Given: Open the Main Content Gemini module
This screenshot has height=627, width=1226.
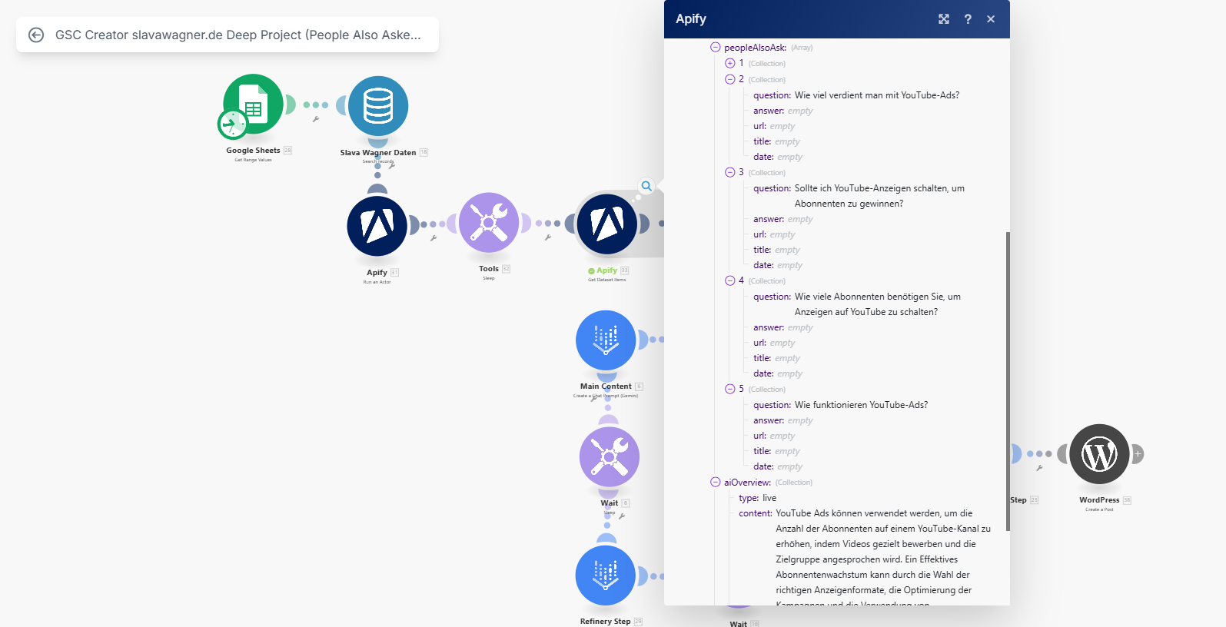Looking at the screenshot, I should [x=606, y=340].
